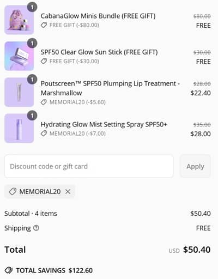Click the Hydrating Glow Mist Setting Spray title

(104, 125)
